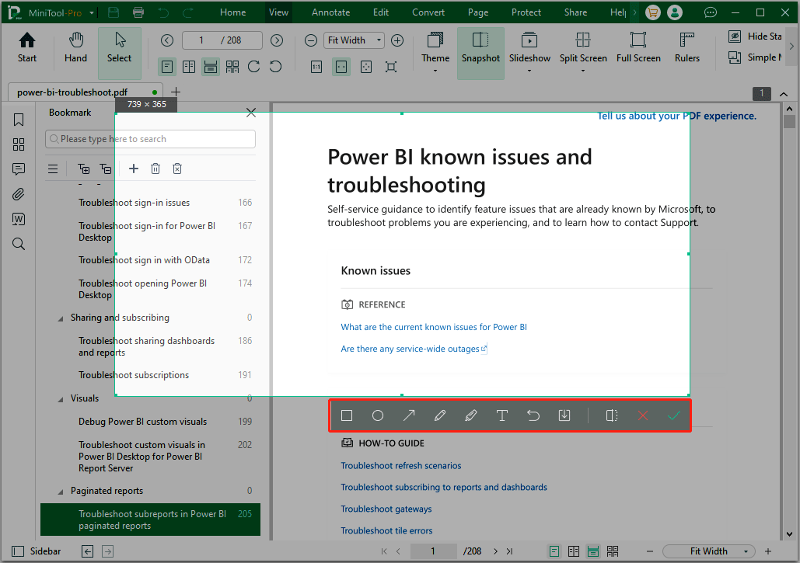Activate the Hand tool

click(75, 47)
